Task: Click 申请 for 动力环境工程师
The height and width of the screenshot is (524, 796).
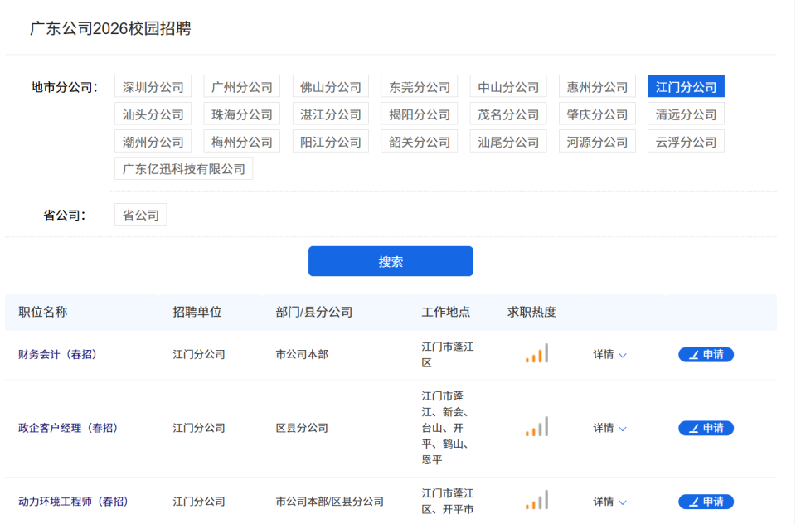Action: click(706, 502)
